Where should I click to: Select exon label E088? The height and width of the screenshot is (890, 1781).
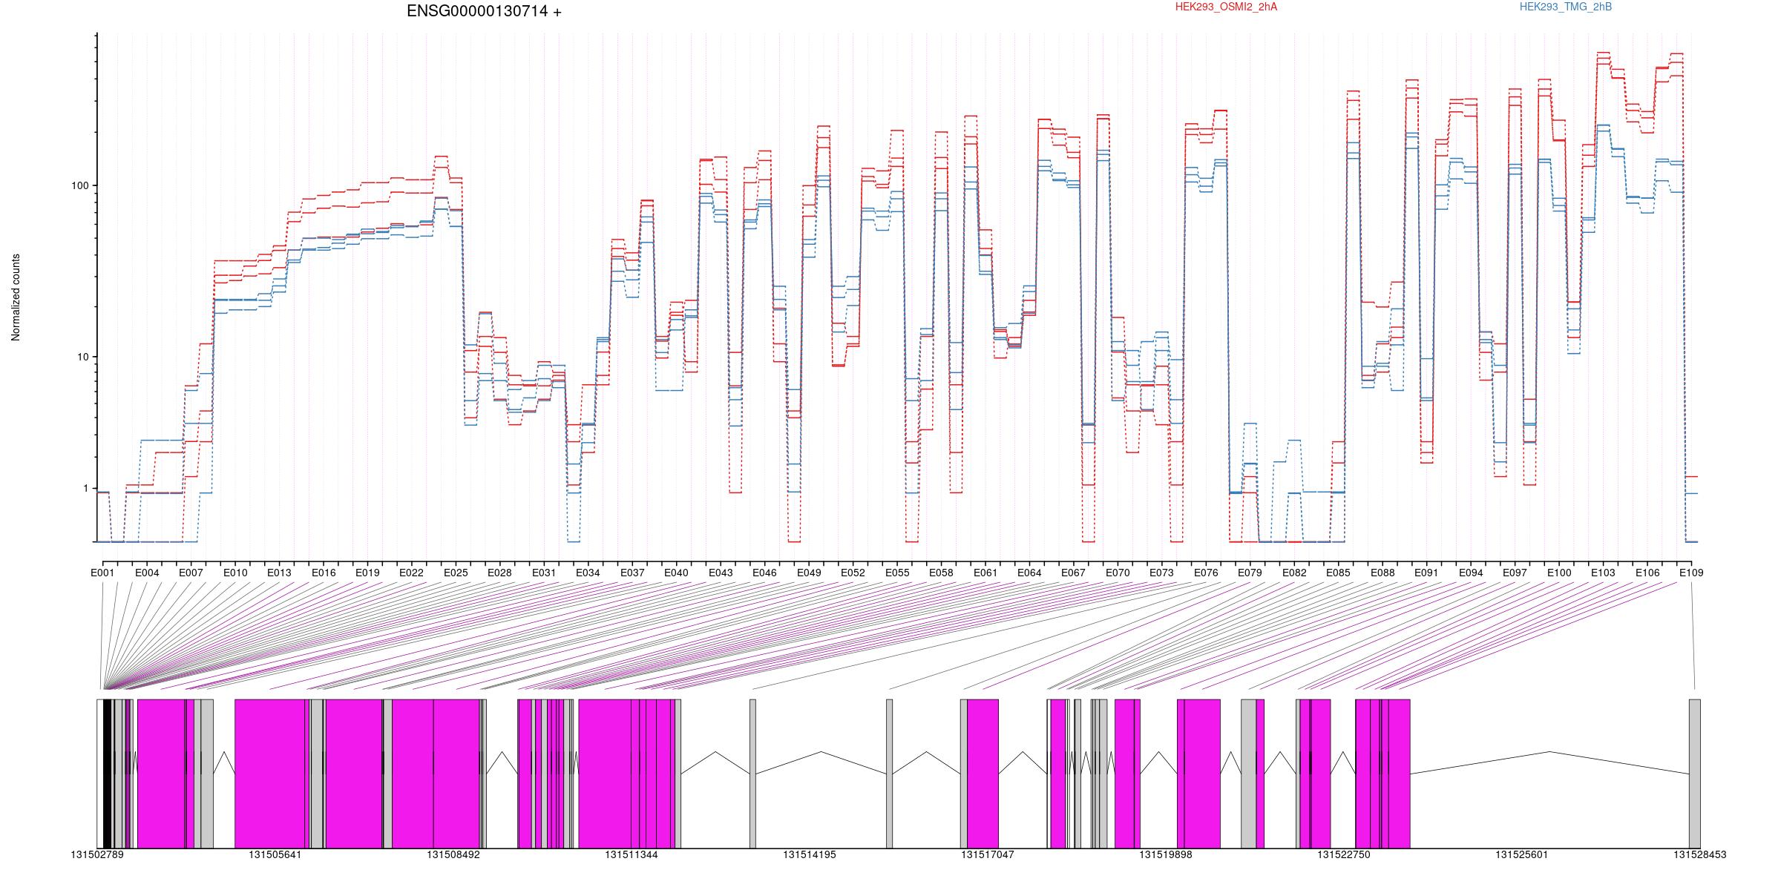point(1383,573)
